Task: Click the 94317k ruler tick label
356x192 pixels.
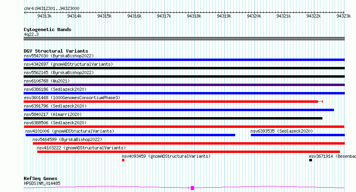Action: (164, 16)
